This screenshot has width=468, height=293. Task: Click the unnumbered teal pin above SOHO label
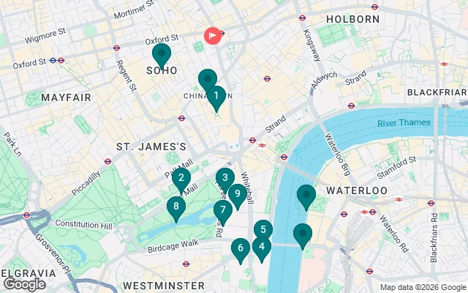(x=162, y=56)
